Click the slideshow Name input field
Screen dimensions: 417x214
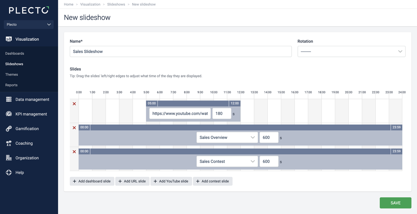181,51
